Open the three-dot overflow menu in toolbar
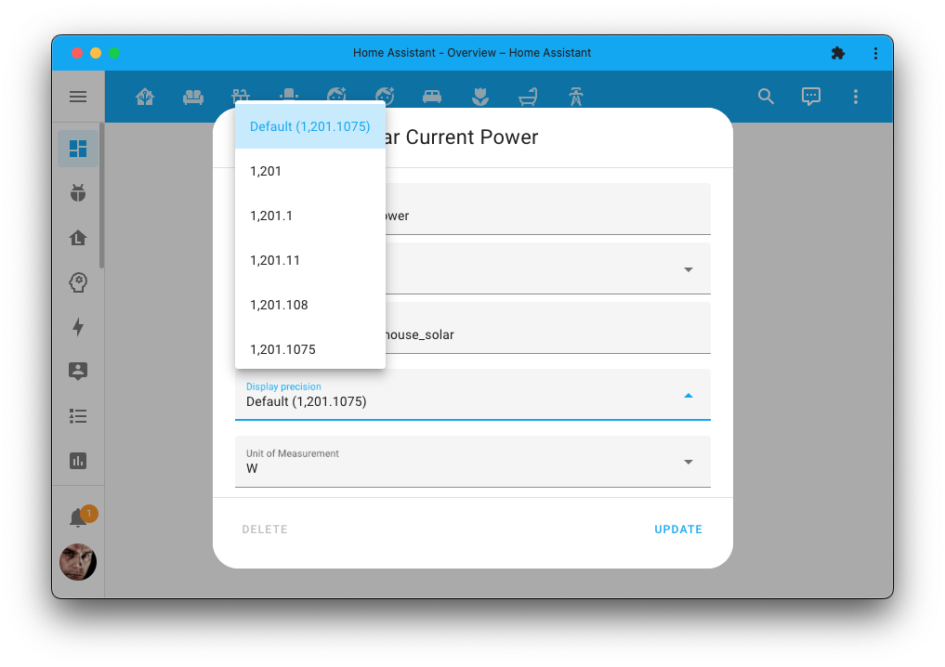Image resolution: width=945 pixels, height=667 pixels. tap(855, 97)
